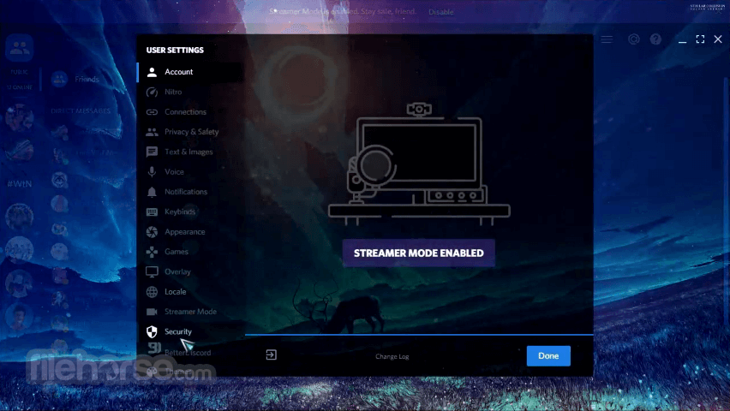Click the logout arrow icon
The width and height of the screenshot is (730, 411).
[x=271, y=355]
